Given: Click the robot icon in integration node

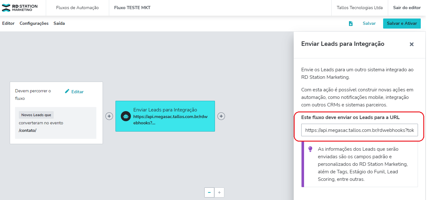Looking at the screenshot, I should (x=126, y=116).
